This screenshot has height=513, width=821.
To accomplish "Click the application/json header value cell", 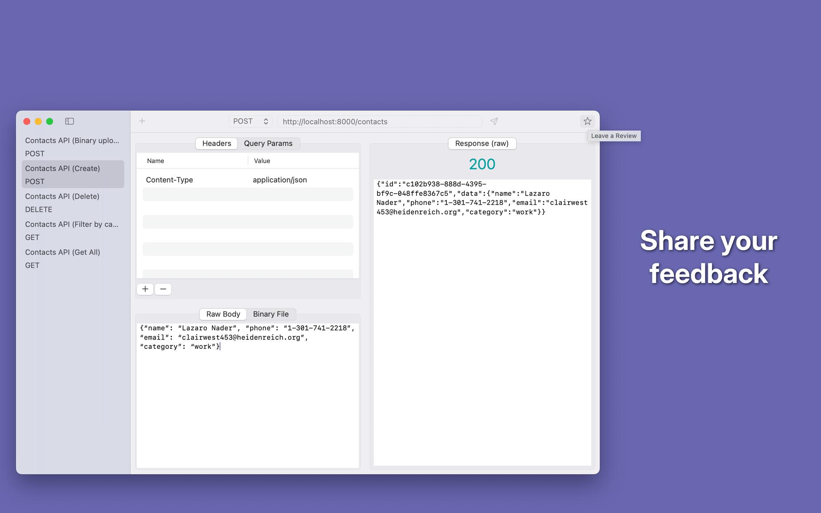I will coord(280,180).
